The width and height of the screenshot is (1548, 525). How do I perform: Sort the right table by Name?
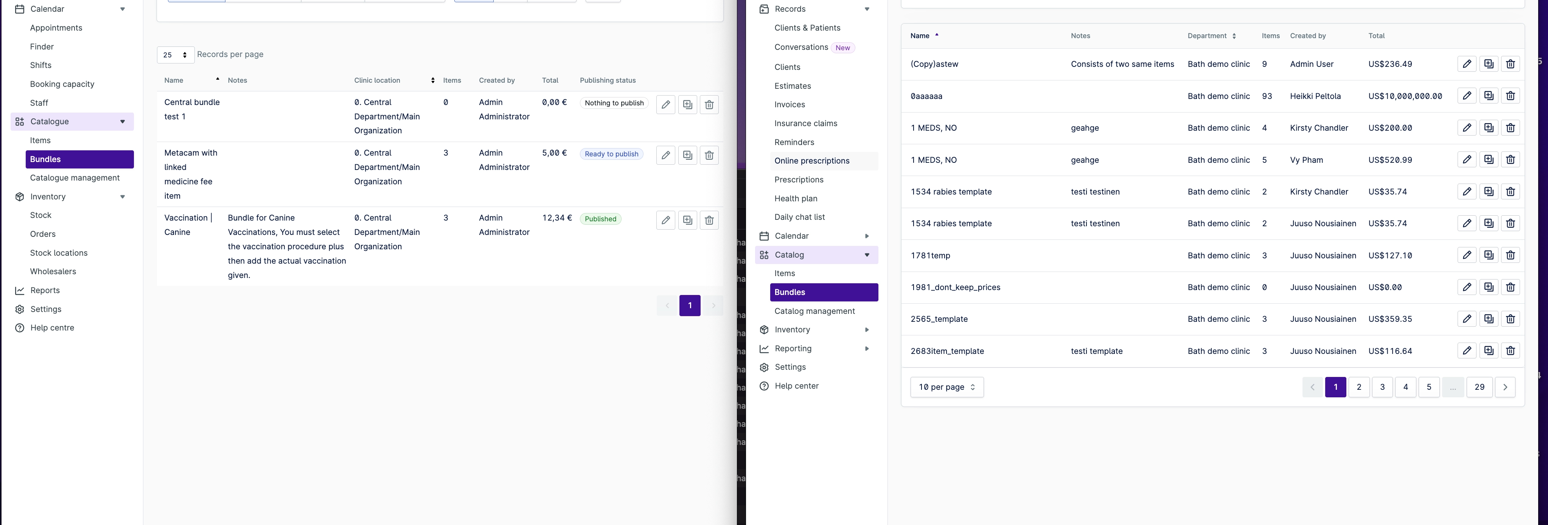(x=924, y=36)
